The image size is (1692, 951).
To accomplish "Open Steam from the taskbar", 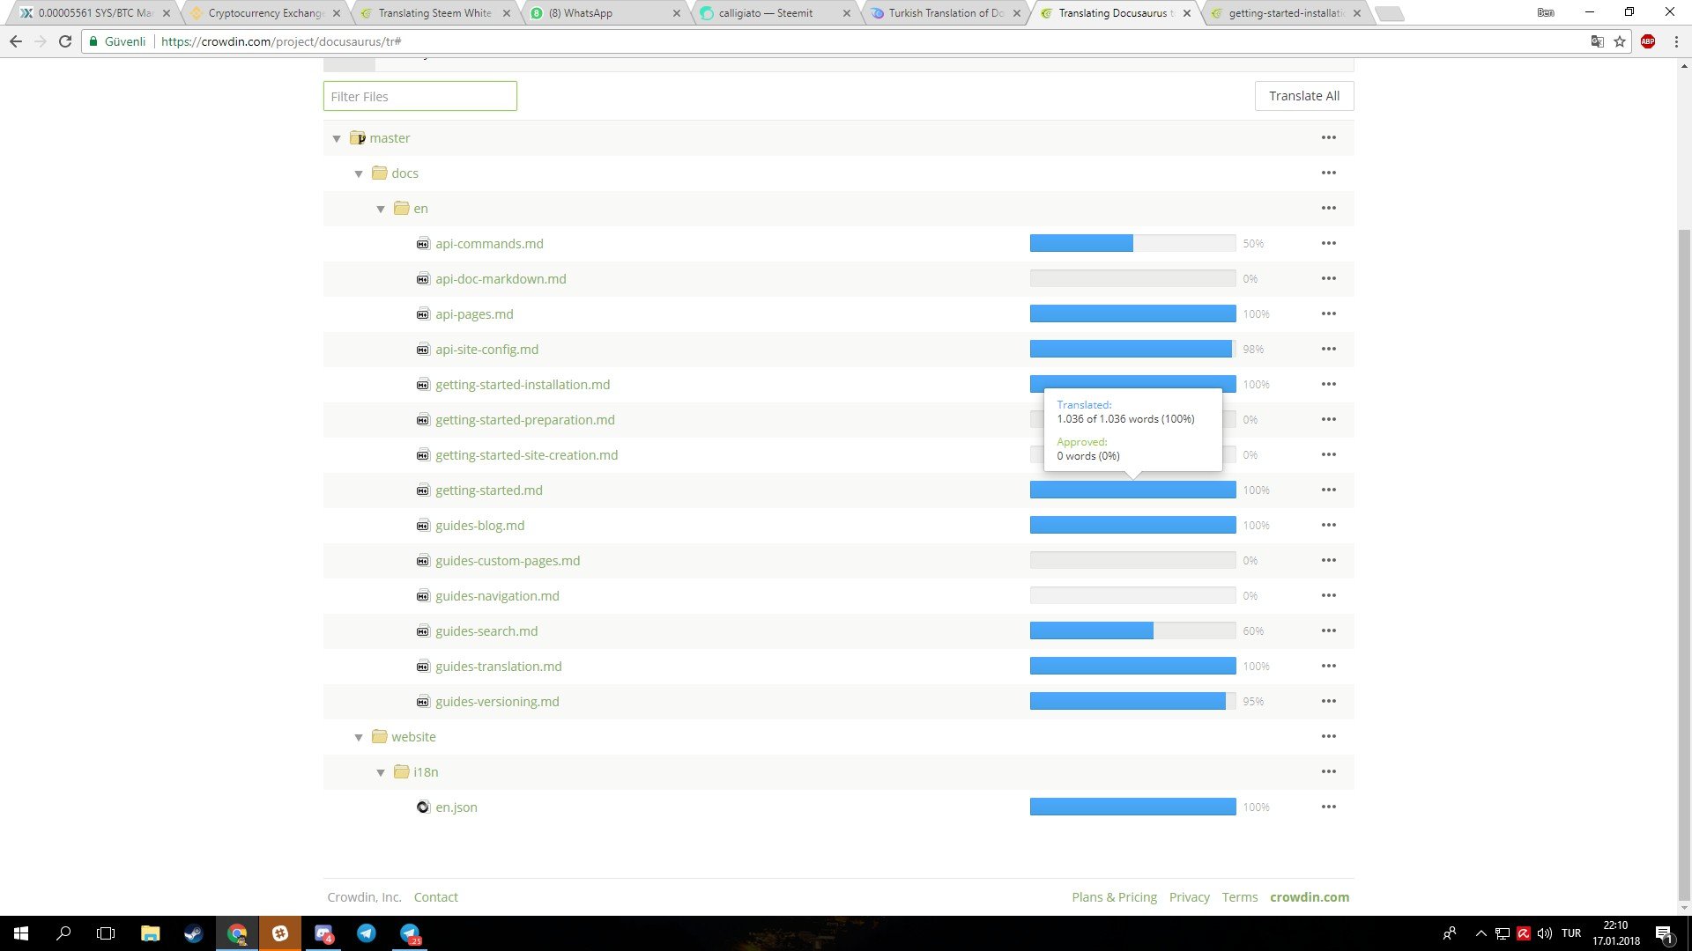I will (x=194, y=933).
